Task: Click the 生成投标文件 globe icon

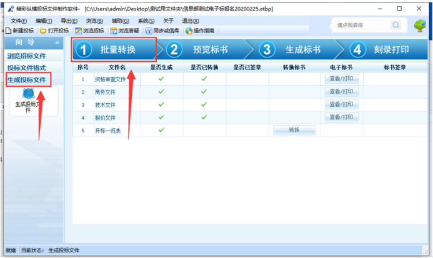Action: [x=29, y=94]
